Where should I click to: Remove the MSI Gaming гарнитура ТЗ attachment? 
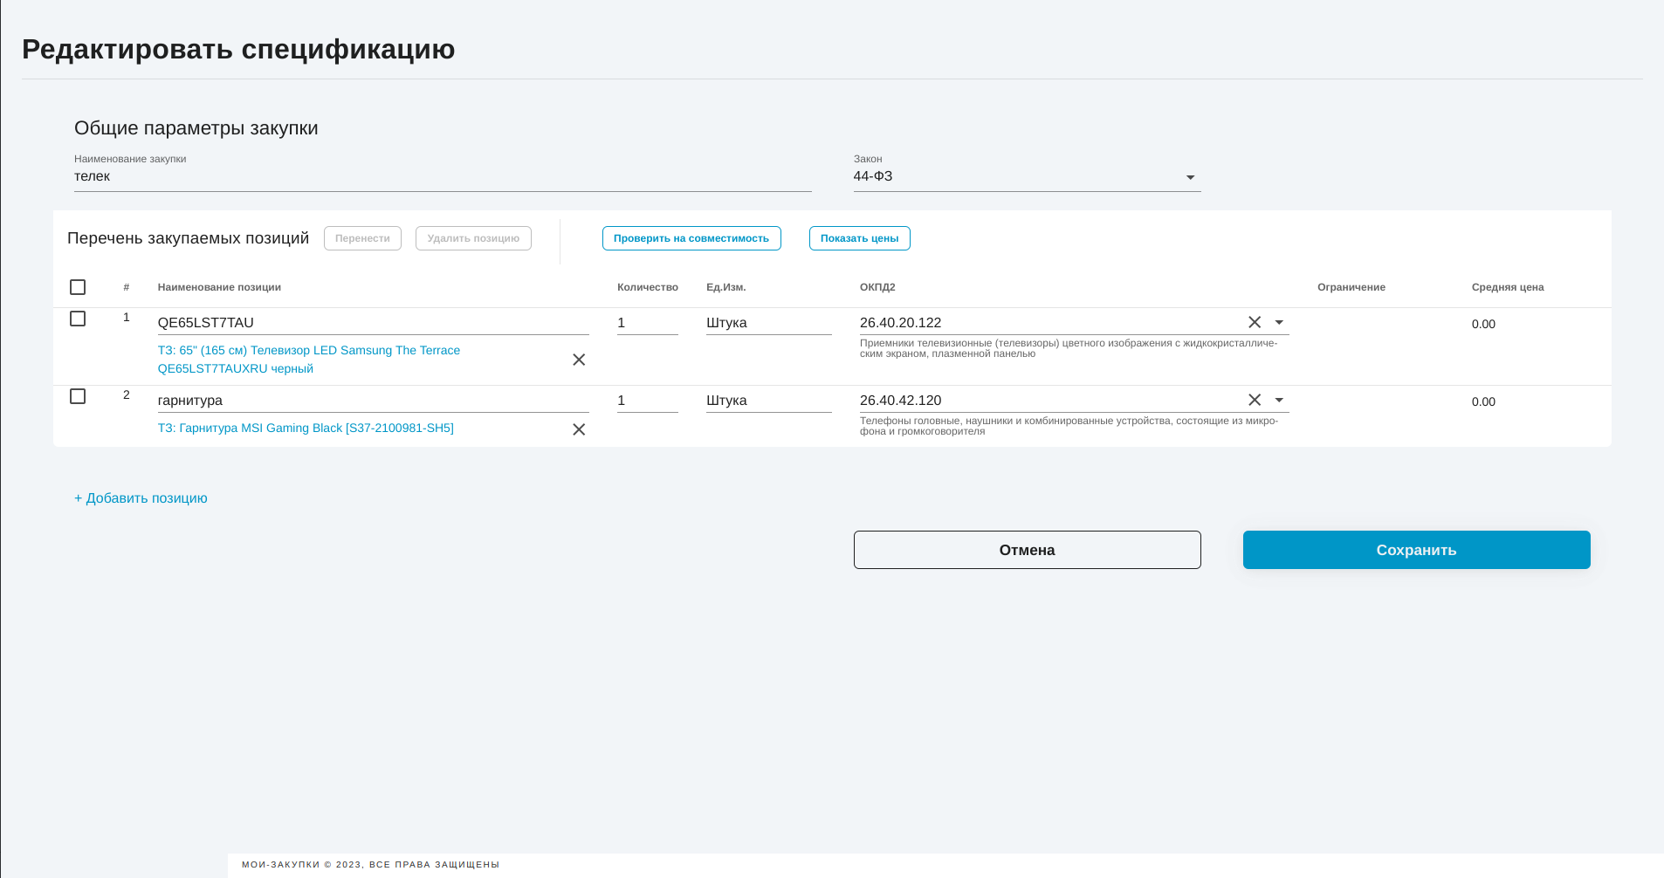[x=579, y=429]
